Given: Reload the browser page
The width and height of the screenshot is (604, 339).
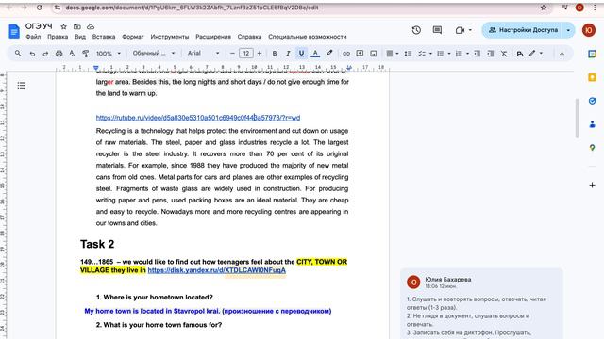Looking at the screenshot, I should point(40,8).
